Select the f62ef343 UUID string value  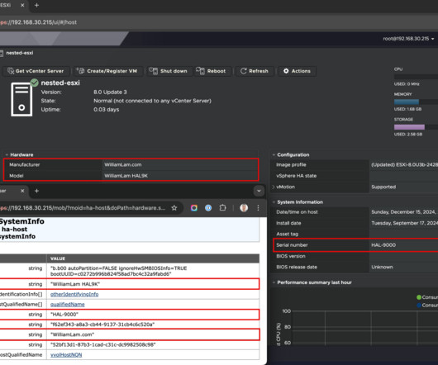(102, 325)
